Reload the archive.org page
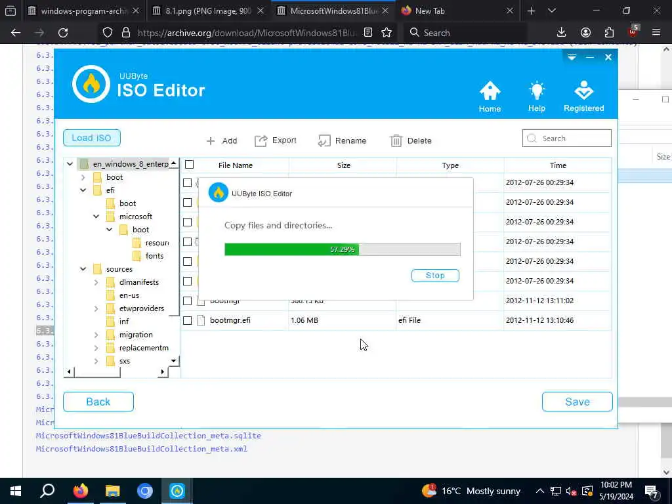 (x=63, y=33)
